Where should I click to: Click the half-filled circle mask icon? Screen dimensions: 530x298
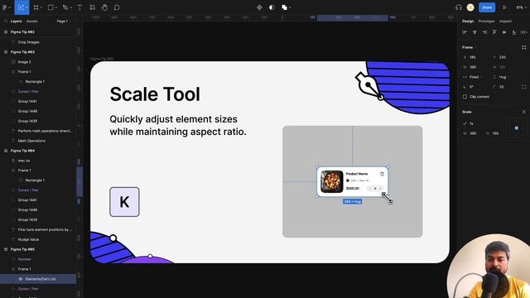[x=272, y=7]
